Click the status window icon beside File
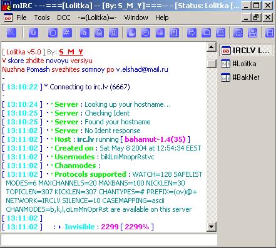276x248 pixels. (8, 17)
